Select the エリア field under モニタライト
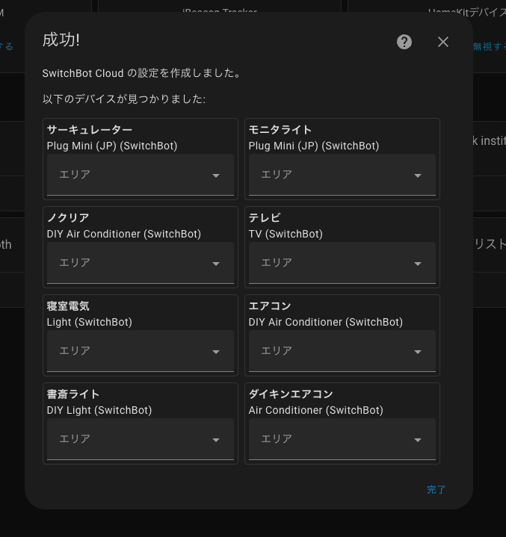 click(329, 175)
